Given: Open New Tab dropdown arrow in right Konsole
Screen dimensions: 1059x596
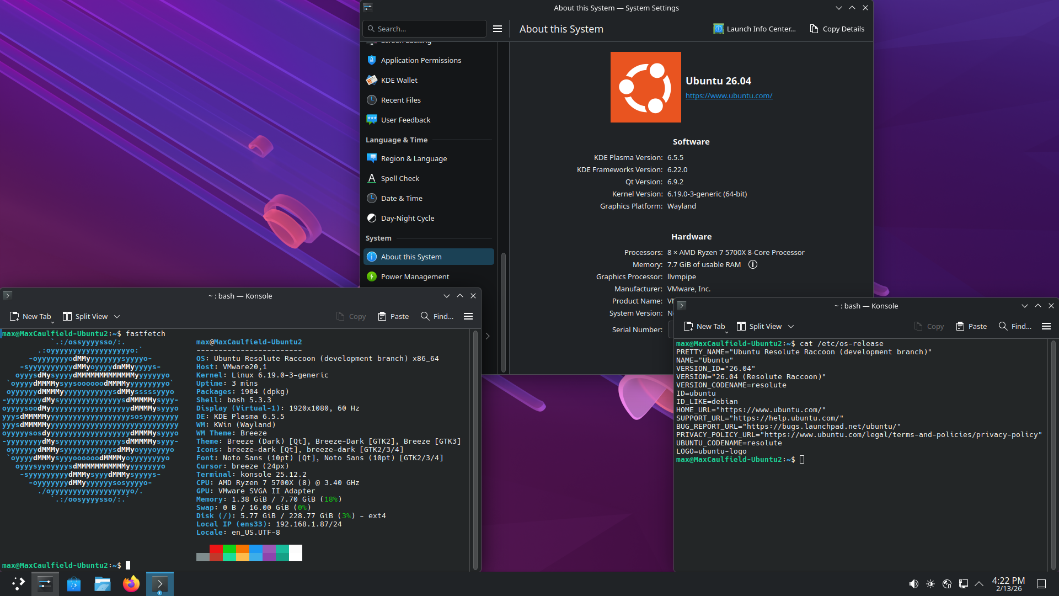Looking at the screenshot, I should [726, 332].
